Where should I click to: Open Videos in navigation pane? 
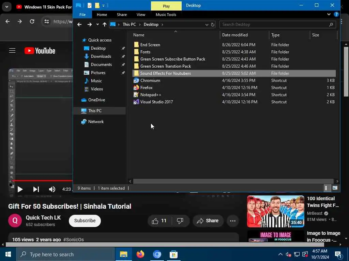tap(97, 89)
